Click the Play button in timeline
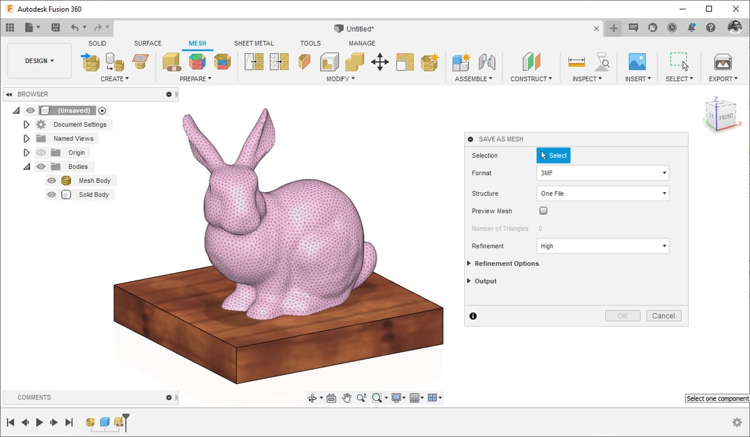This screenshot has height=437, width=750. [39, 423]
